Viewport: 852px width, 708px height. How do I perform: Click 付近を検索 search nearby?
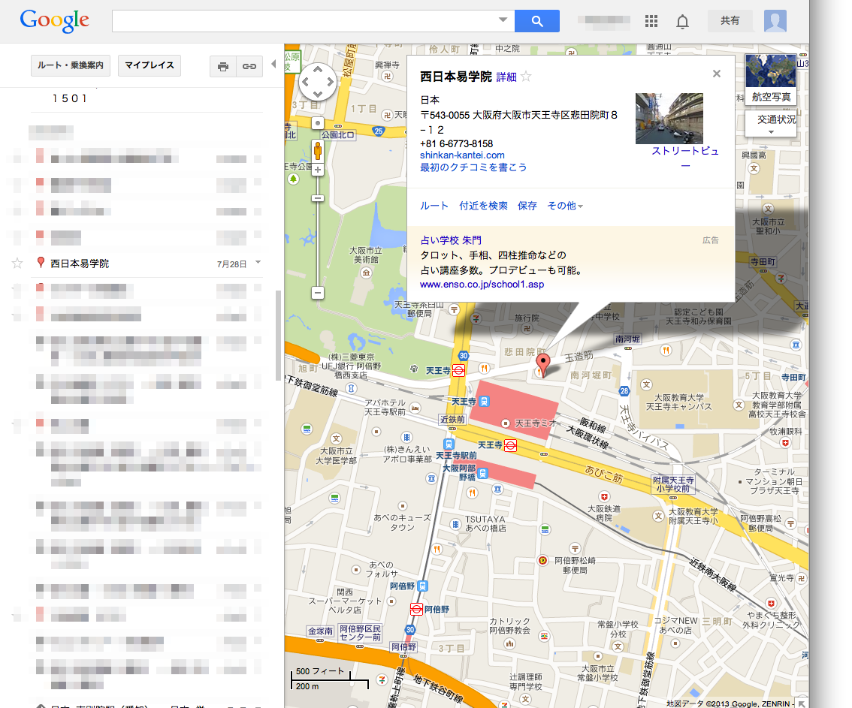coord(483,206)
